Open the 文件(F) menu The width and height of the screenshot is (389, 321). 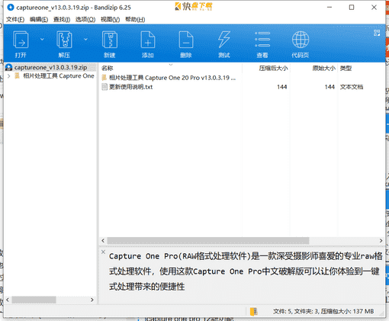pyautogui.click(x=15, y=19)
